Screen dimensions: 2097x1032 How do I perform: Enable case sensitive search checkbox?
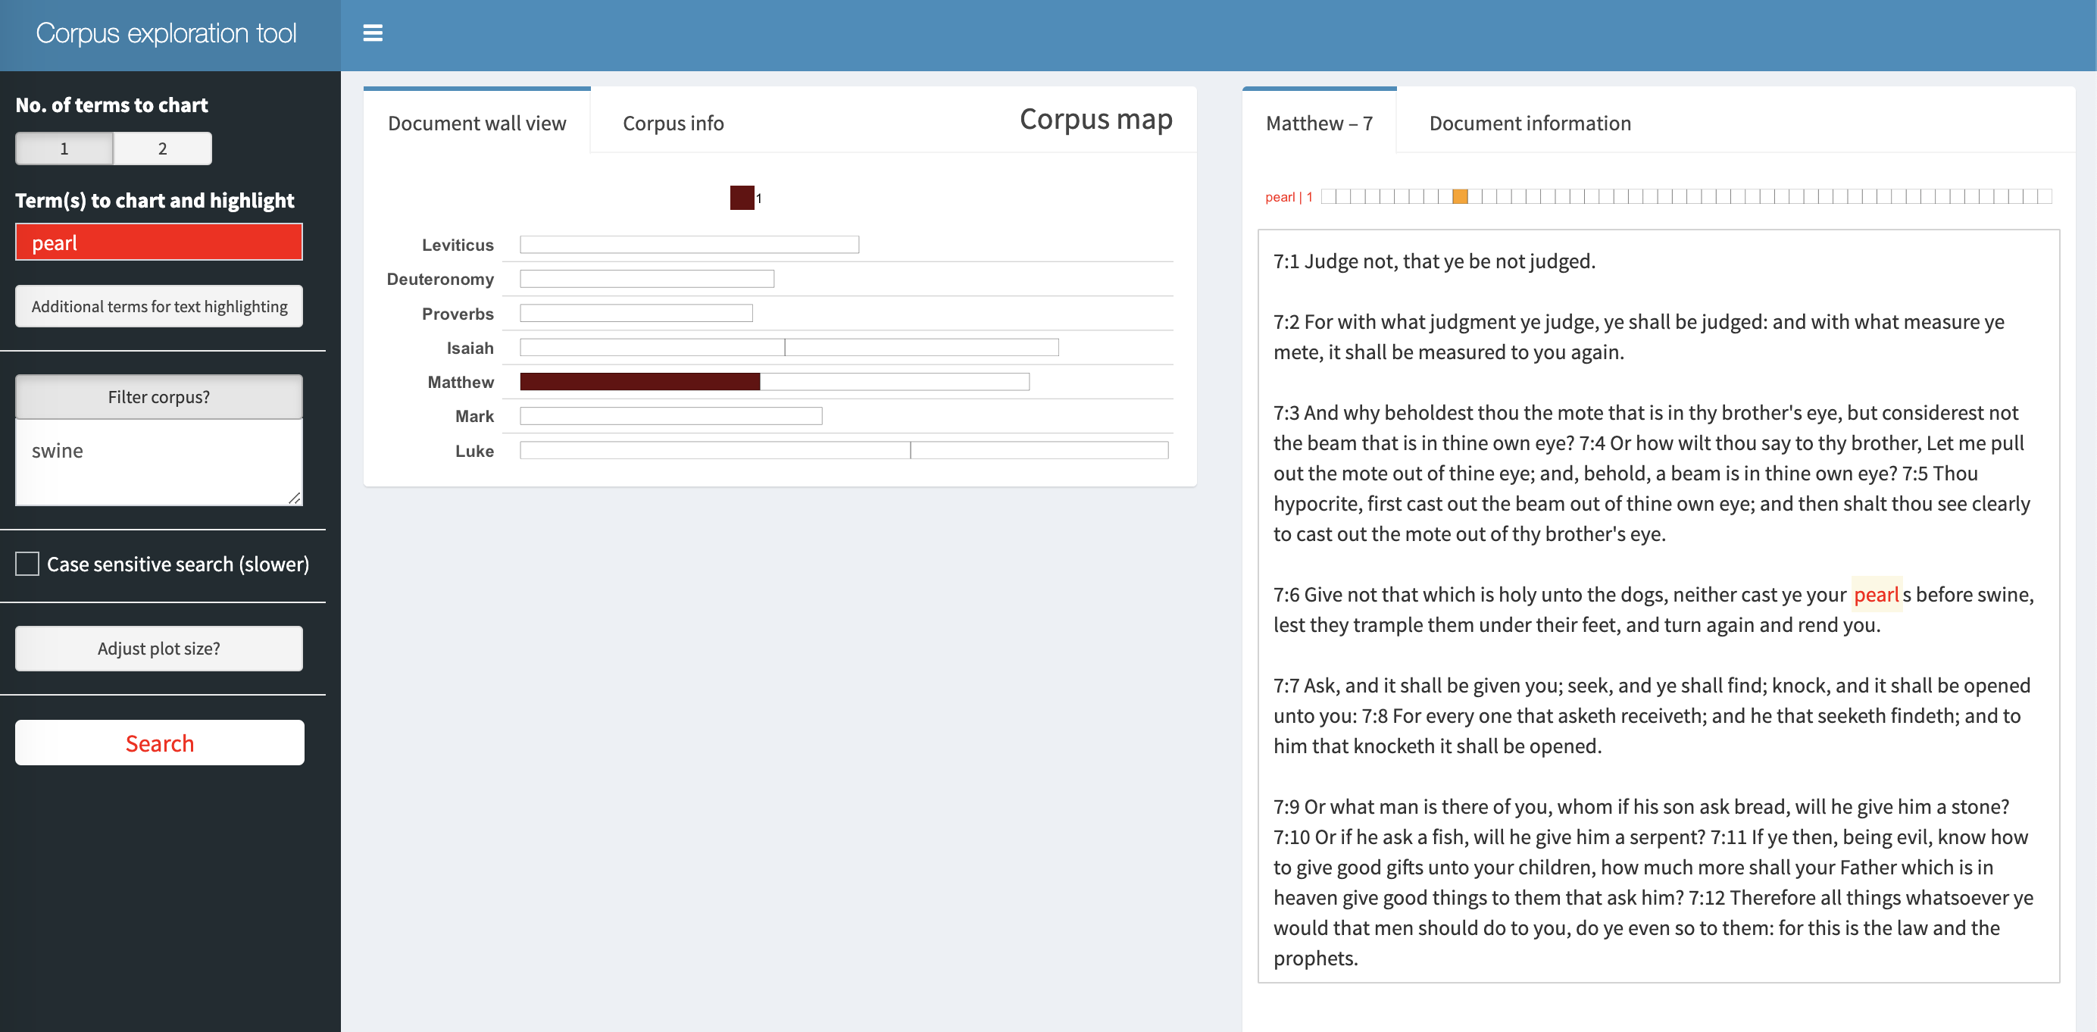[28, 564]
